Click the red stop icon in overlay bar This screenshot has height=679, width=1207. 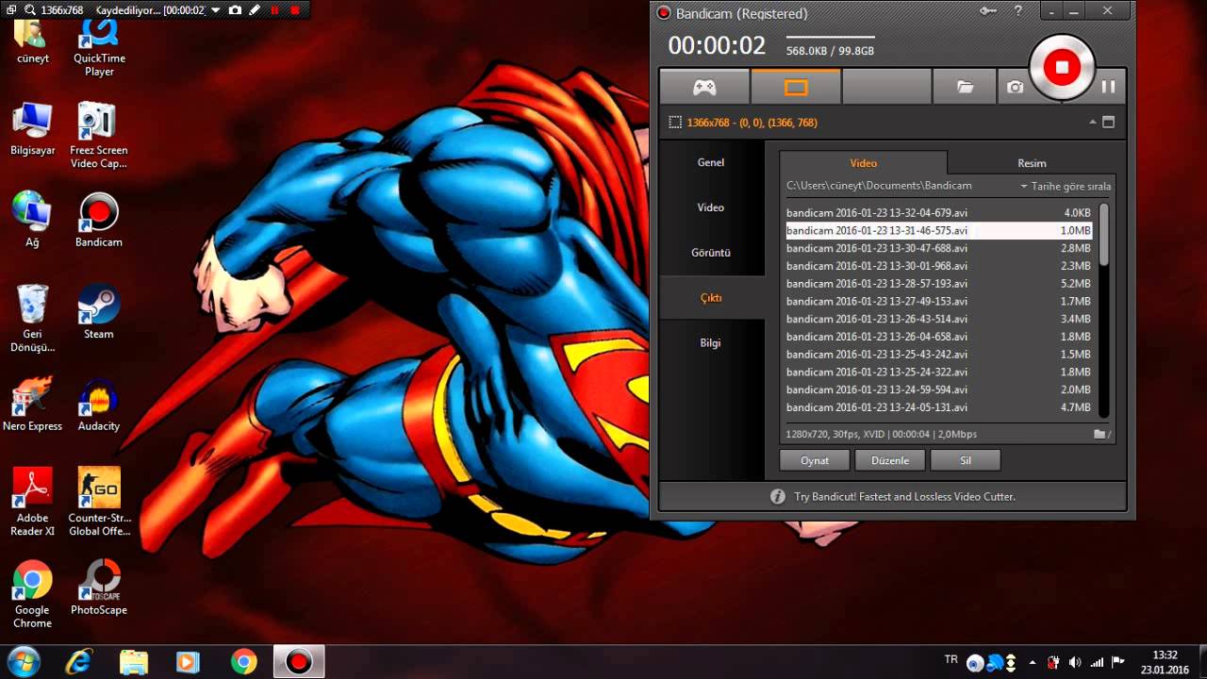click(x=294, y=9)
